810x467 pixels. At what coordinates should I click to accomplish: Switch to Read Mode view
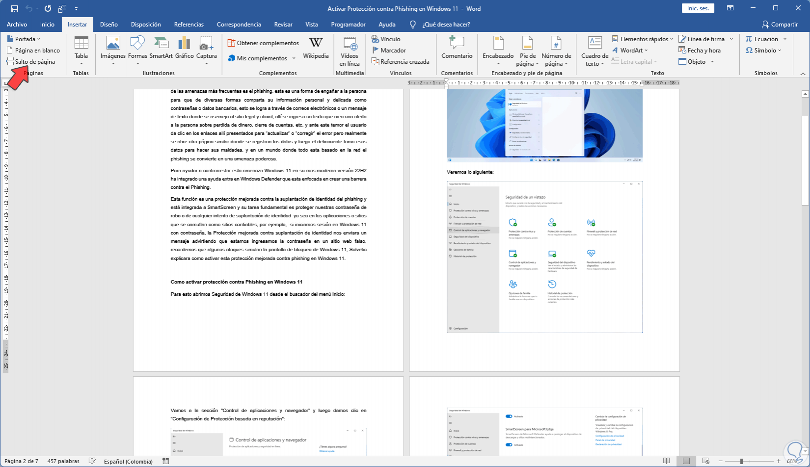(666, 461)
